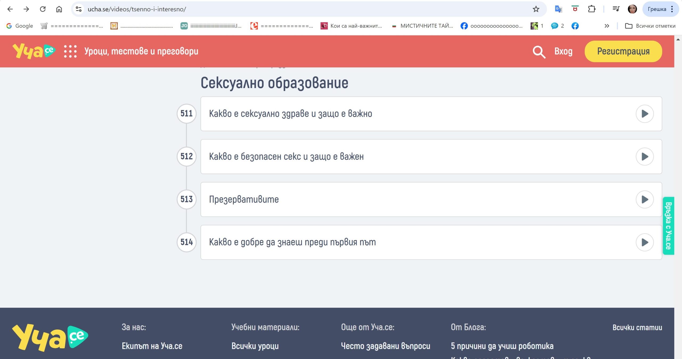Open the dotted grid lessons menu
The width and height of the screenshot is (682, 359).
point(70,51)
